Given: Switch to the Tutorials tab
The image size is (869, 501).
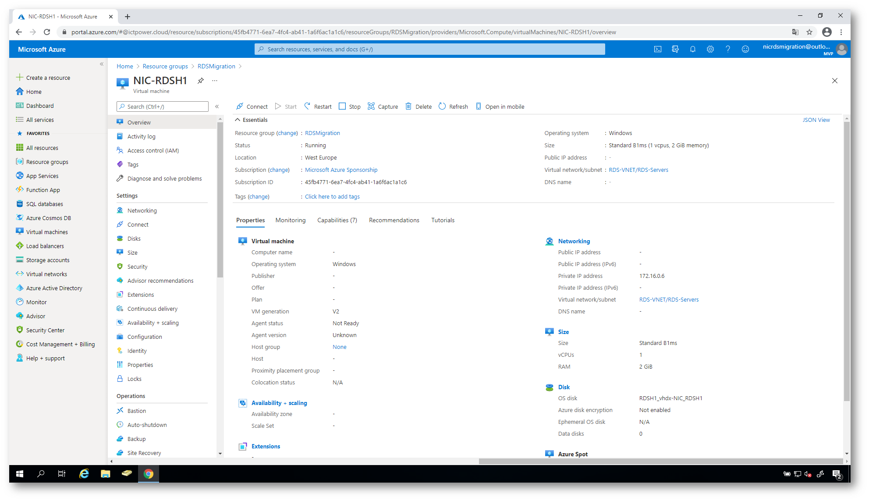Looking at the screenshot, I should coord(443,220).
